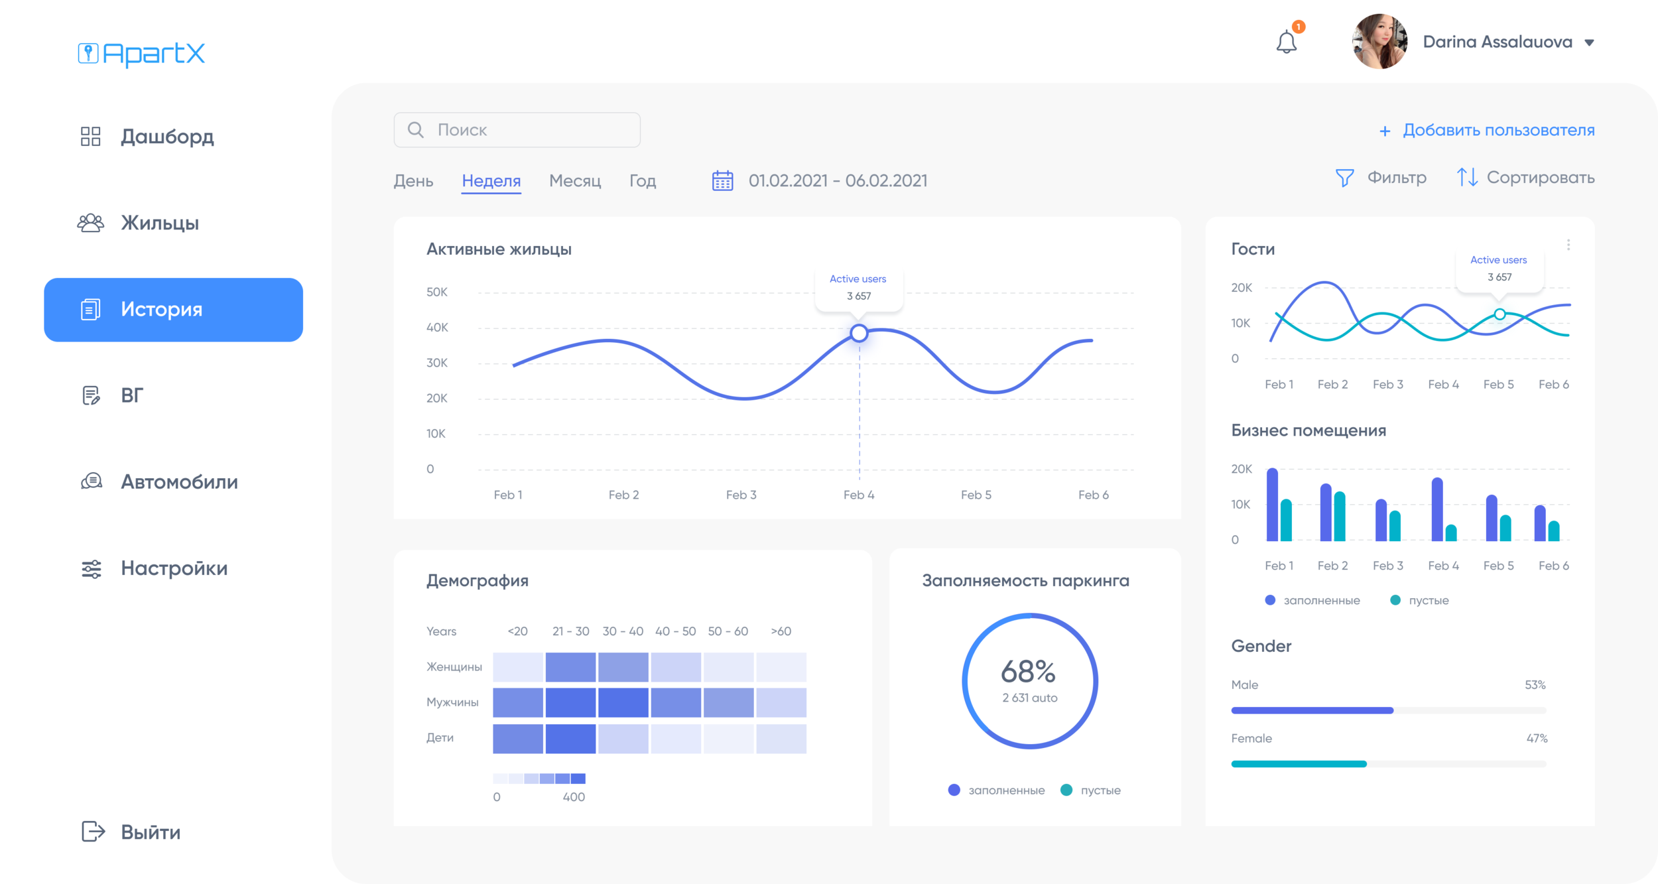Open the Гости card three-dot menu
The width and height of the screenshot is (1658, 884).
[x=1568, y=245]
